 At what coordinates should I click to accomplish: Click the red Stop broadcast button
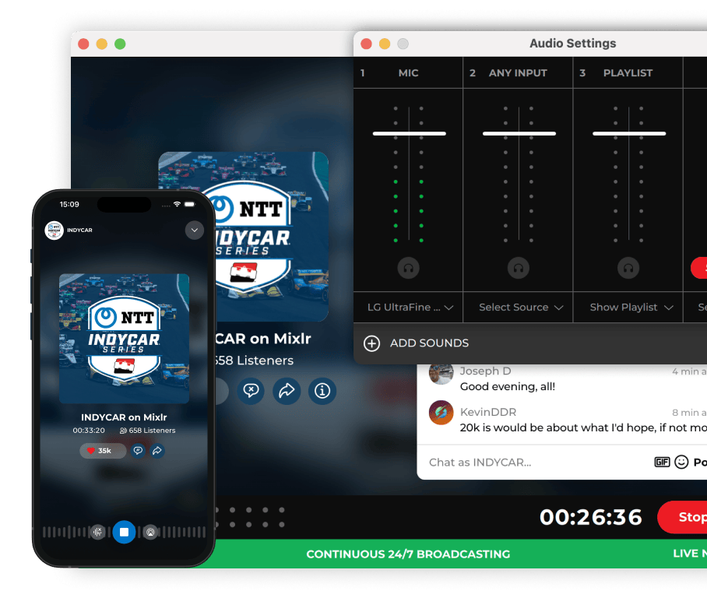(684, 517)
